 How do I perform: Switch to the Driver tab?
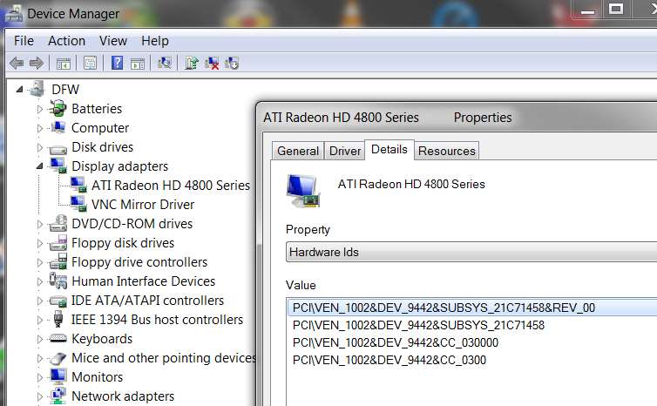[345, 151]
